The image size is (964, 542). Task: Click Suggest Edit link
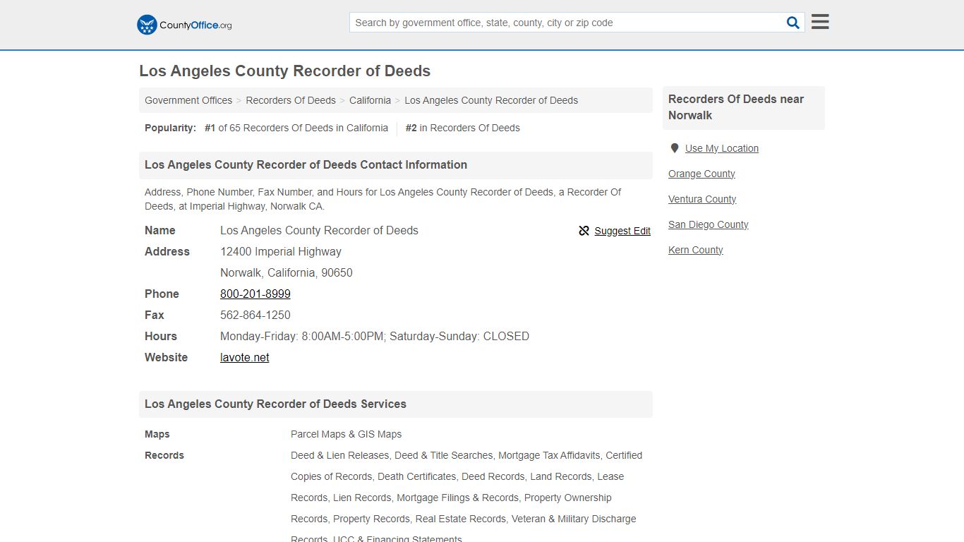click(x=622, y=231)
